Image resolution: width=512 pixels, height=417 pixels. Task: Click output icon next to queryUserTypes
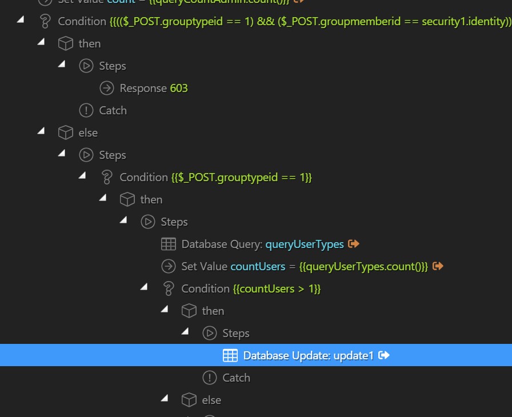coord(353,244)
